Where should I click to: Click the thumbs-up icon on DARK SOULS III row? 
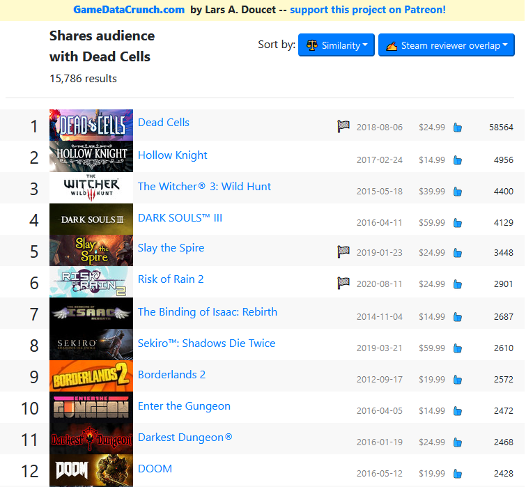[458, 223]
